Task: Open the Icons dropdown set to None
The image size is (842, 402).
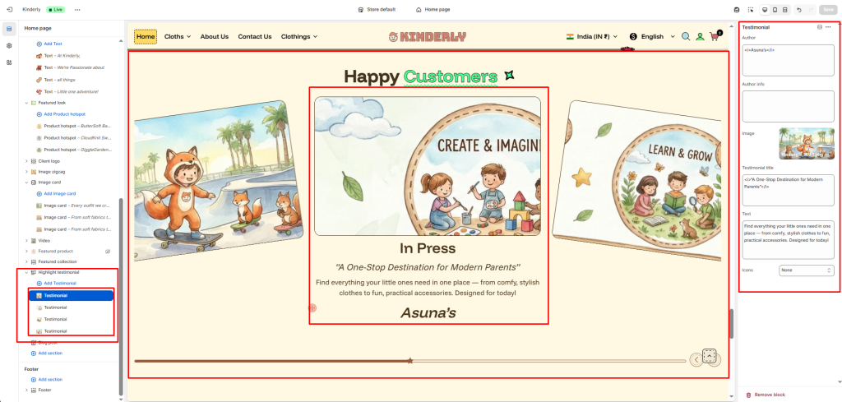Action: [807, 270]
